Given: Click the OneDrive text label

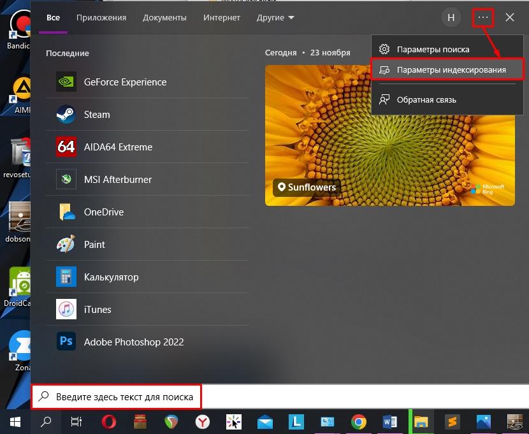Looking at the screenshot, I should coord(104,212).
